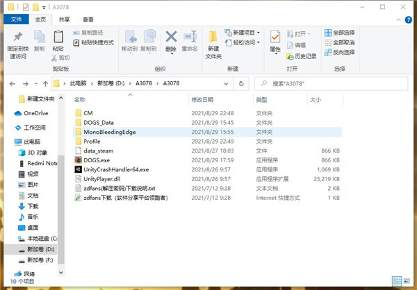
Task: Switch to the Home (主页) ribbon tab
Action: pyautogui.click(x=40, y=19)
